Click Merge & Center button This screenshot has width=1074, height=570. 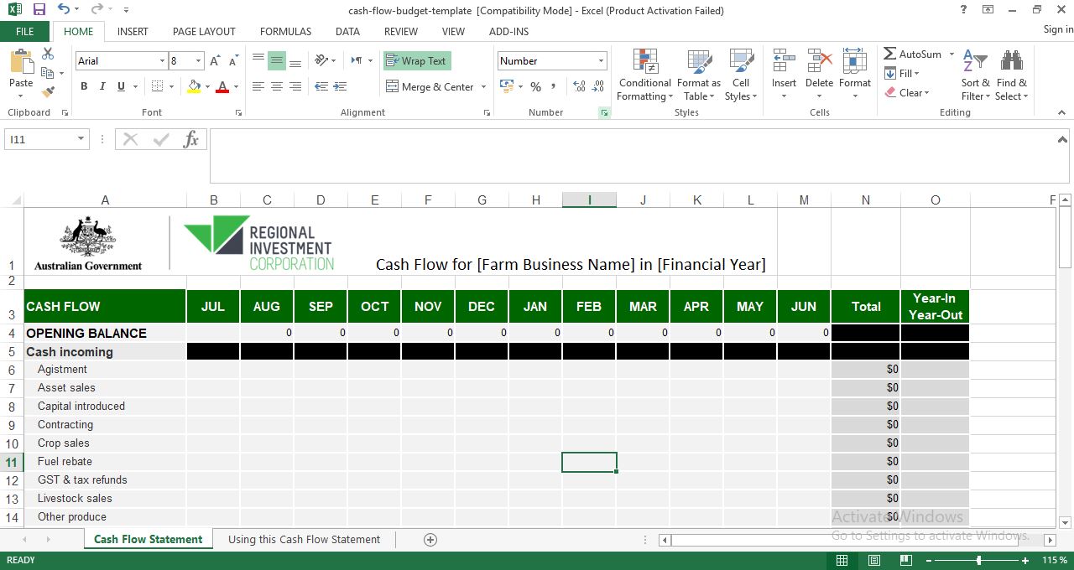(430, 86)
